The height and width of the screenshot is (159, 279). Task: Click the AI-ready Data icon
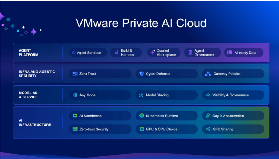pos(230,53)
